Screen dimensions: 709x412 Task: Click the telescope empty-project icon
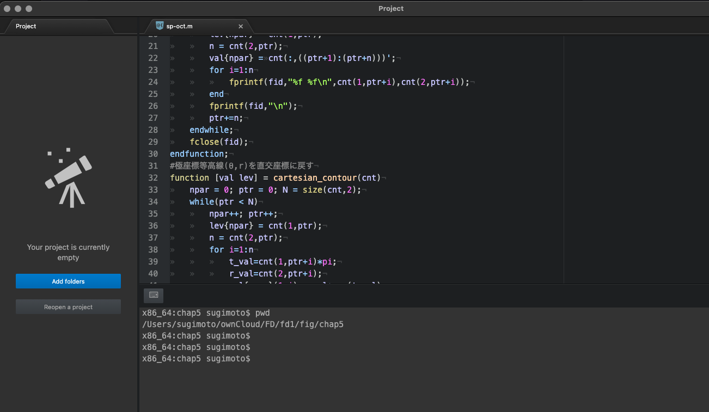[68, 177]
